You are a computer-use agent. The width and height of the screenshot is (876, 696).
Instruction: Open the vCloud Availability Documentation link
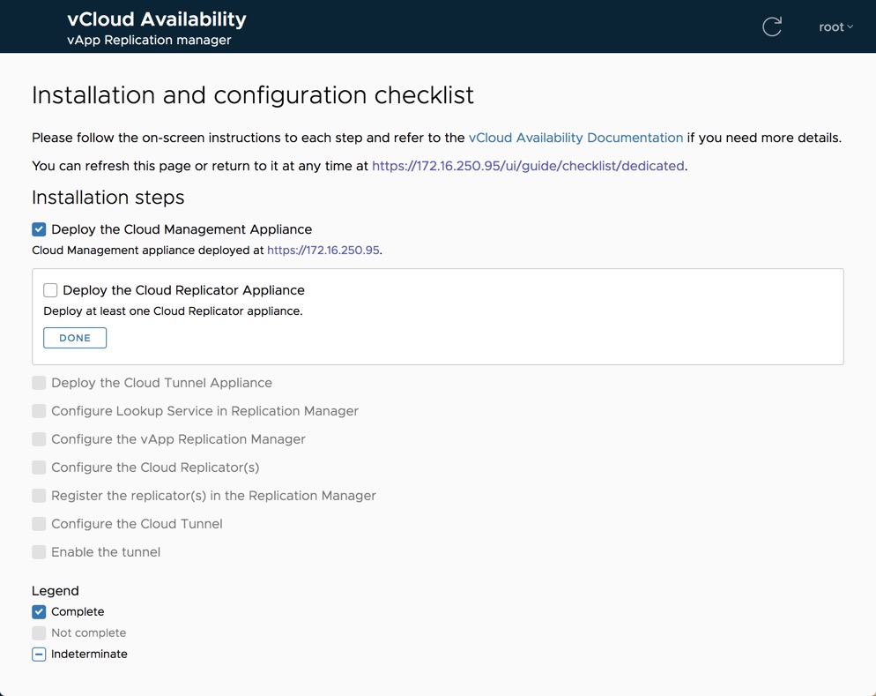point(575,138)
